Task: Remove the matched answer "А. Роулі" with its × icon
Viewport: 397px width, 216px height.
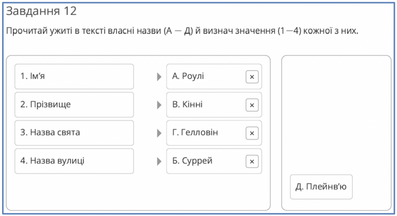Action: 252,77
